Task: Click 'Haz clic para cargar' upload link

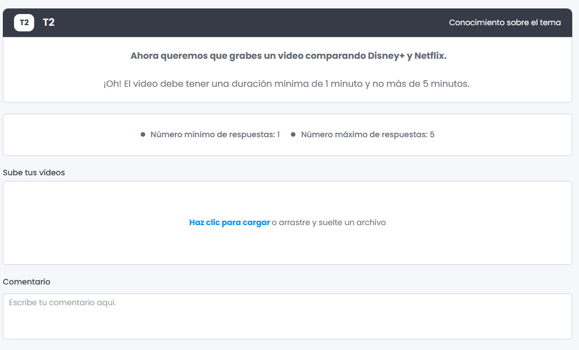Action: click(229, 222)
